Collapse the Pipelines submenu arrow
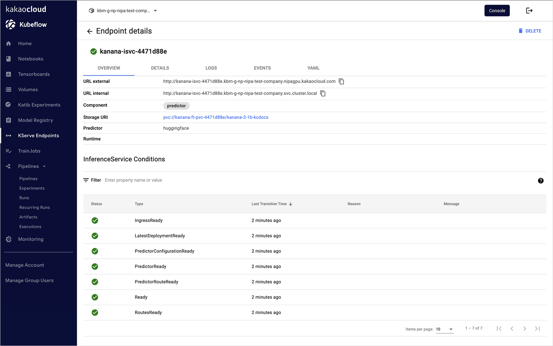This screenshot has height=346, width=553. tap(44, 166)
